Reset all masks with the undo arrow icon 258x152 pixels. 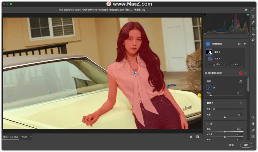[239, 44]
